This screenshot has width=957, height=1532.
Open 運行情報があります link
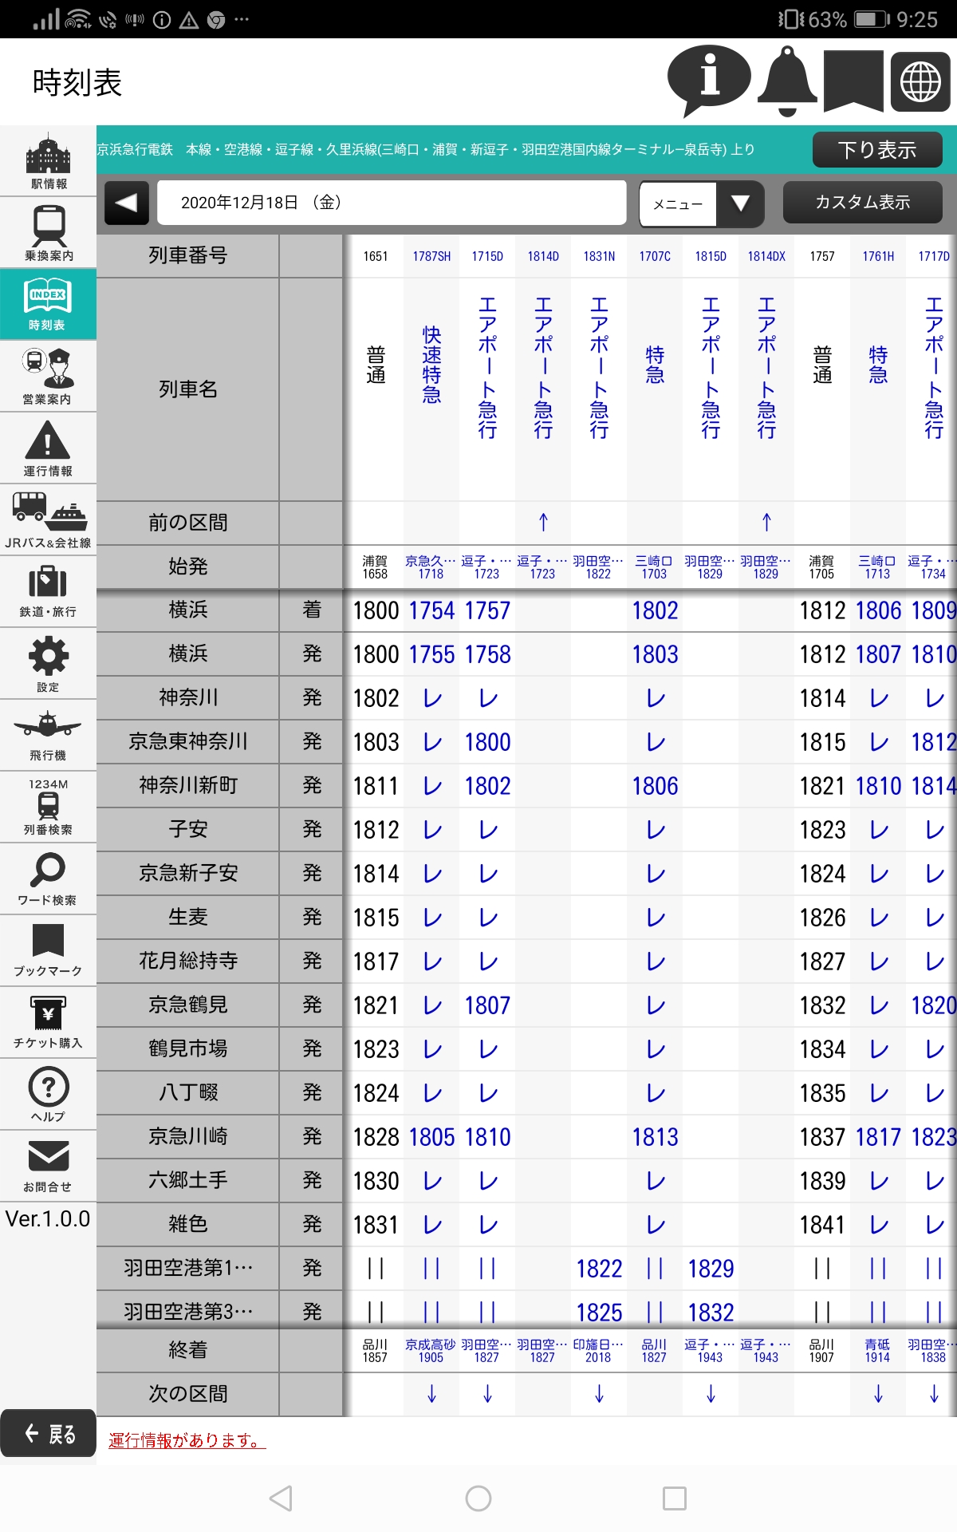coord(187,1440)
